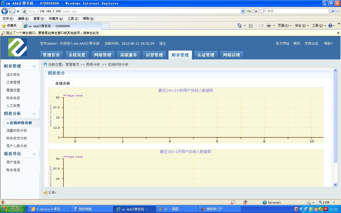Open 账务信息 in the sidebar

click(13, 170)
